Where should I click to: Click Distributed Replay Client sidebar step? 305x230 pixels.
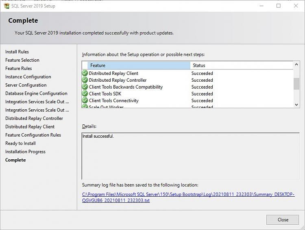30,127
